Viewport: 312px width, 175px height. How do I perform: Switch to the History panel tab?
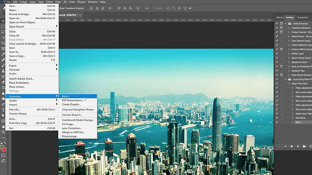coord(280,17)
